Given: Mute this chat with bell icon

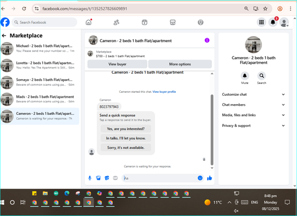Looking at the screenshot, I should [x=245, y=76].
